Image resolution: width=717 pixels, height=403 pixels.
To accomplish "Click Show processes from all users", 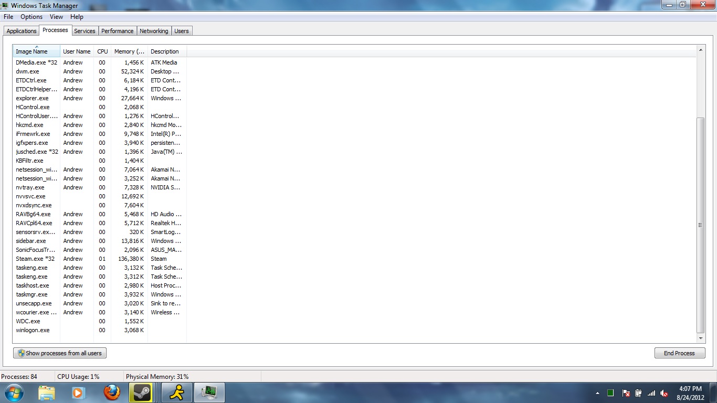I will (x=60, y=353).
